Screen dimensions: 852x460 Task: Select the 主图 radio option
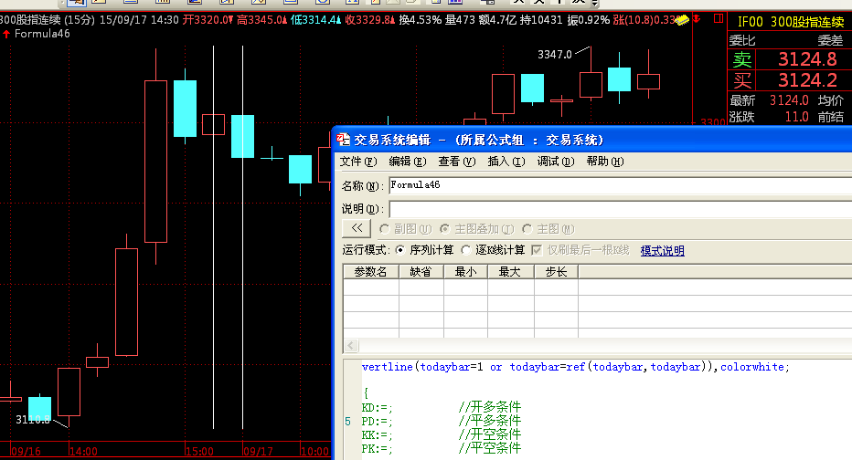tap(548, 229)
